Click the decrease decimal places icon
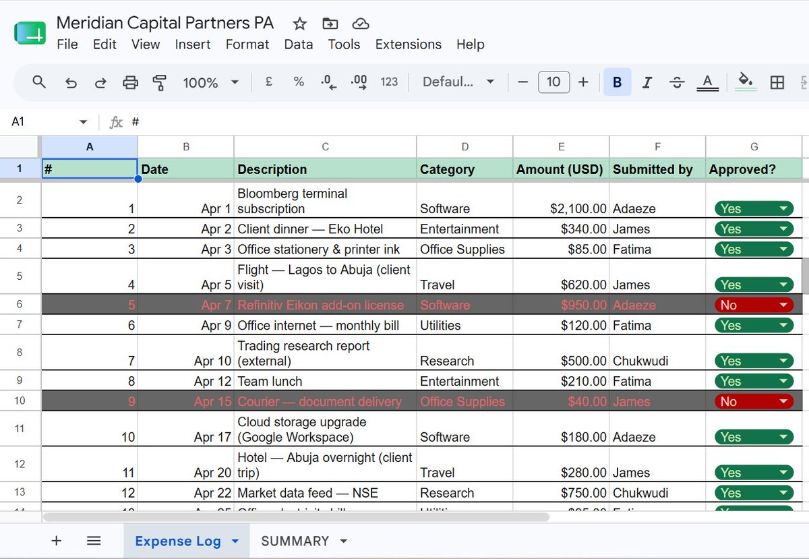809x559 pixels. point(329,82)
